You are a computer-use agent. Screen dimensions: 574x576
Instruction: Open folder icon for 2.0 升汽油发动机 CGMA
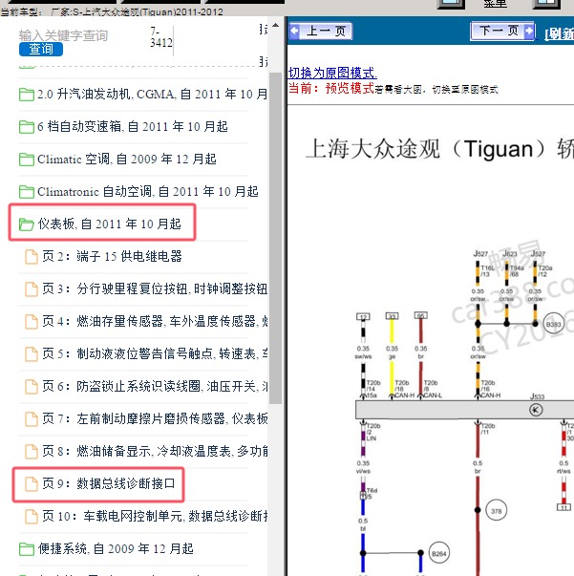click(27, 95)
